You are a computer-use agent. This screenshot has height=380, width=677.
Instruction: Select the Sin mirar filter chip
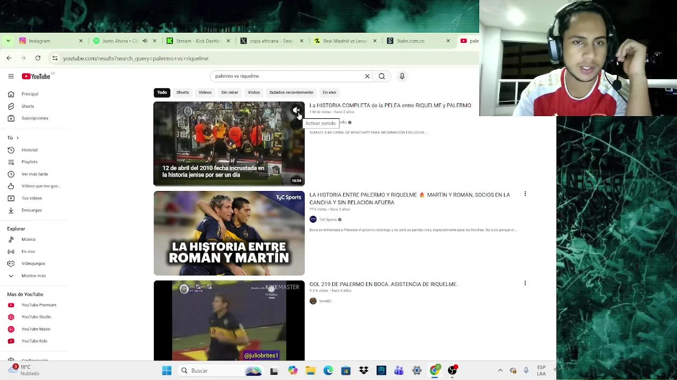(x=230, y=92)
